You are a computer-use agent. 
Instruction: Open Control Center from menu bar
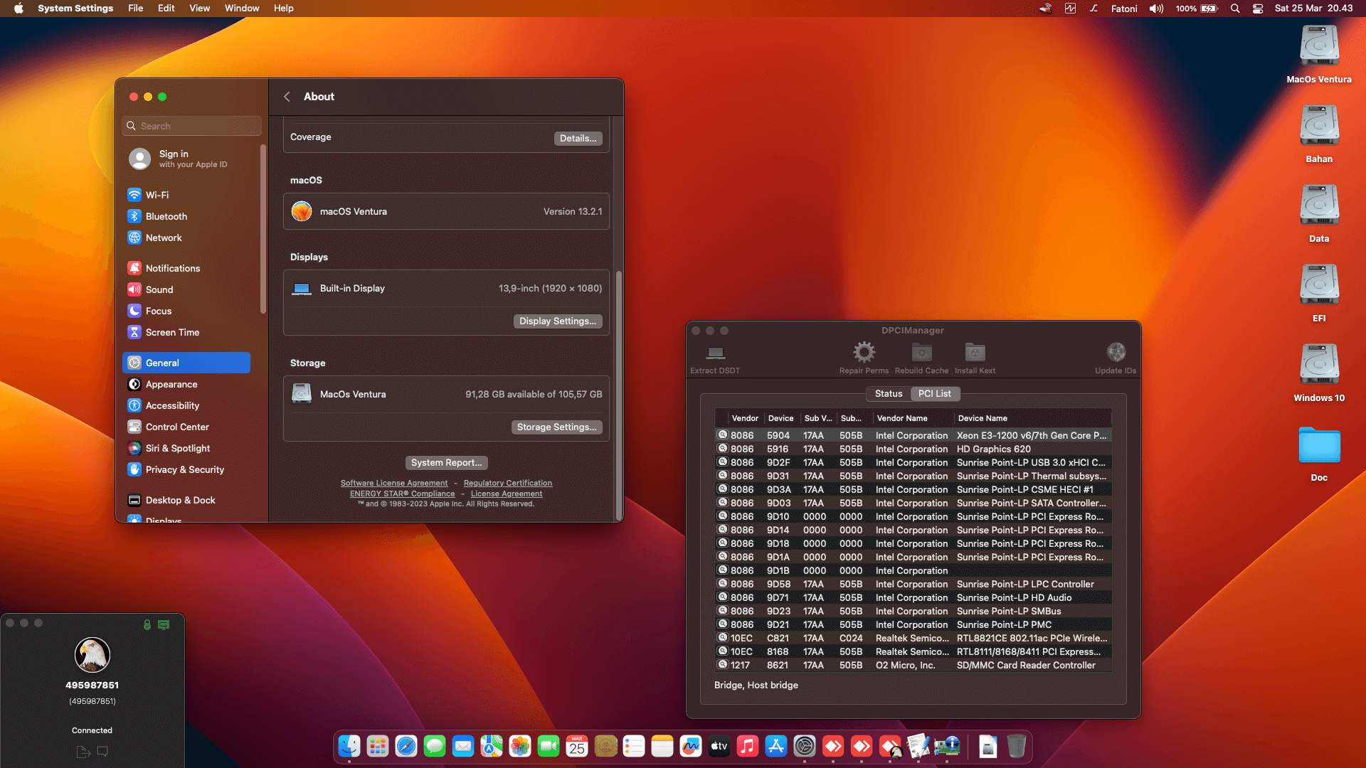[1258, 9]
